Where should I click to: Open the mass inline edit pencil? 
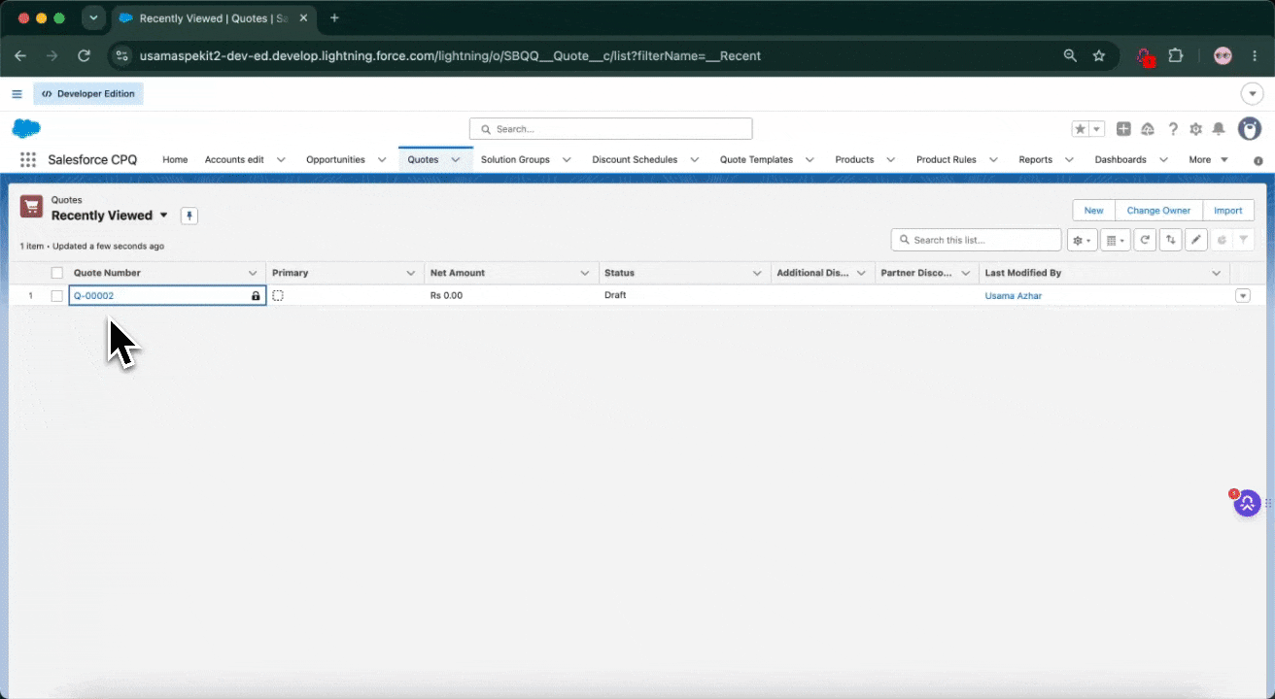(x=1197, y=240)
